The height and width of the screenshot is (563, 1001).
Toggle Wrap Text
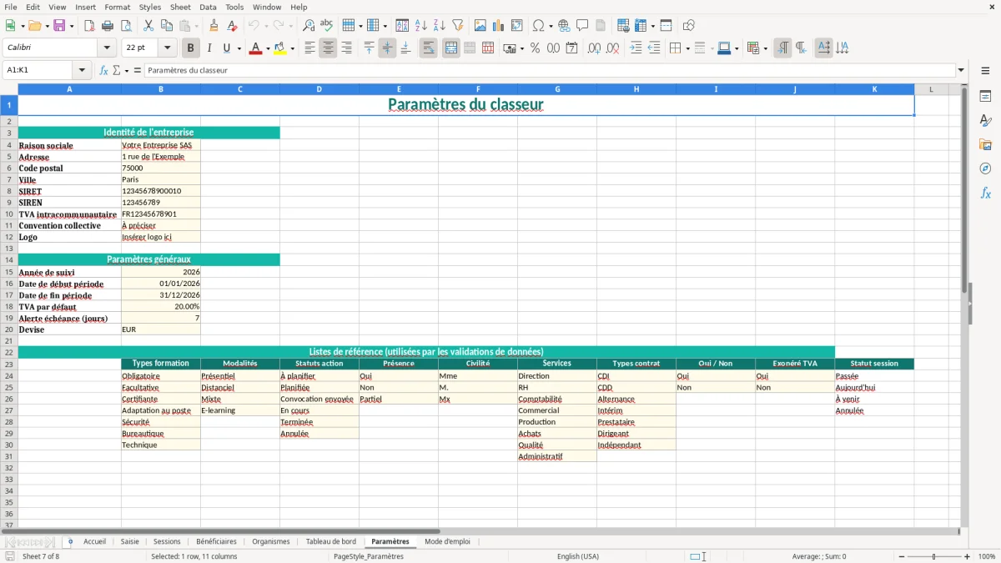click(428, 48)
